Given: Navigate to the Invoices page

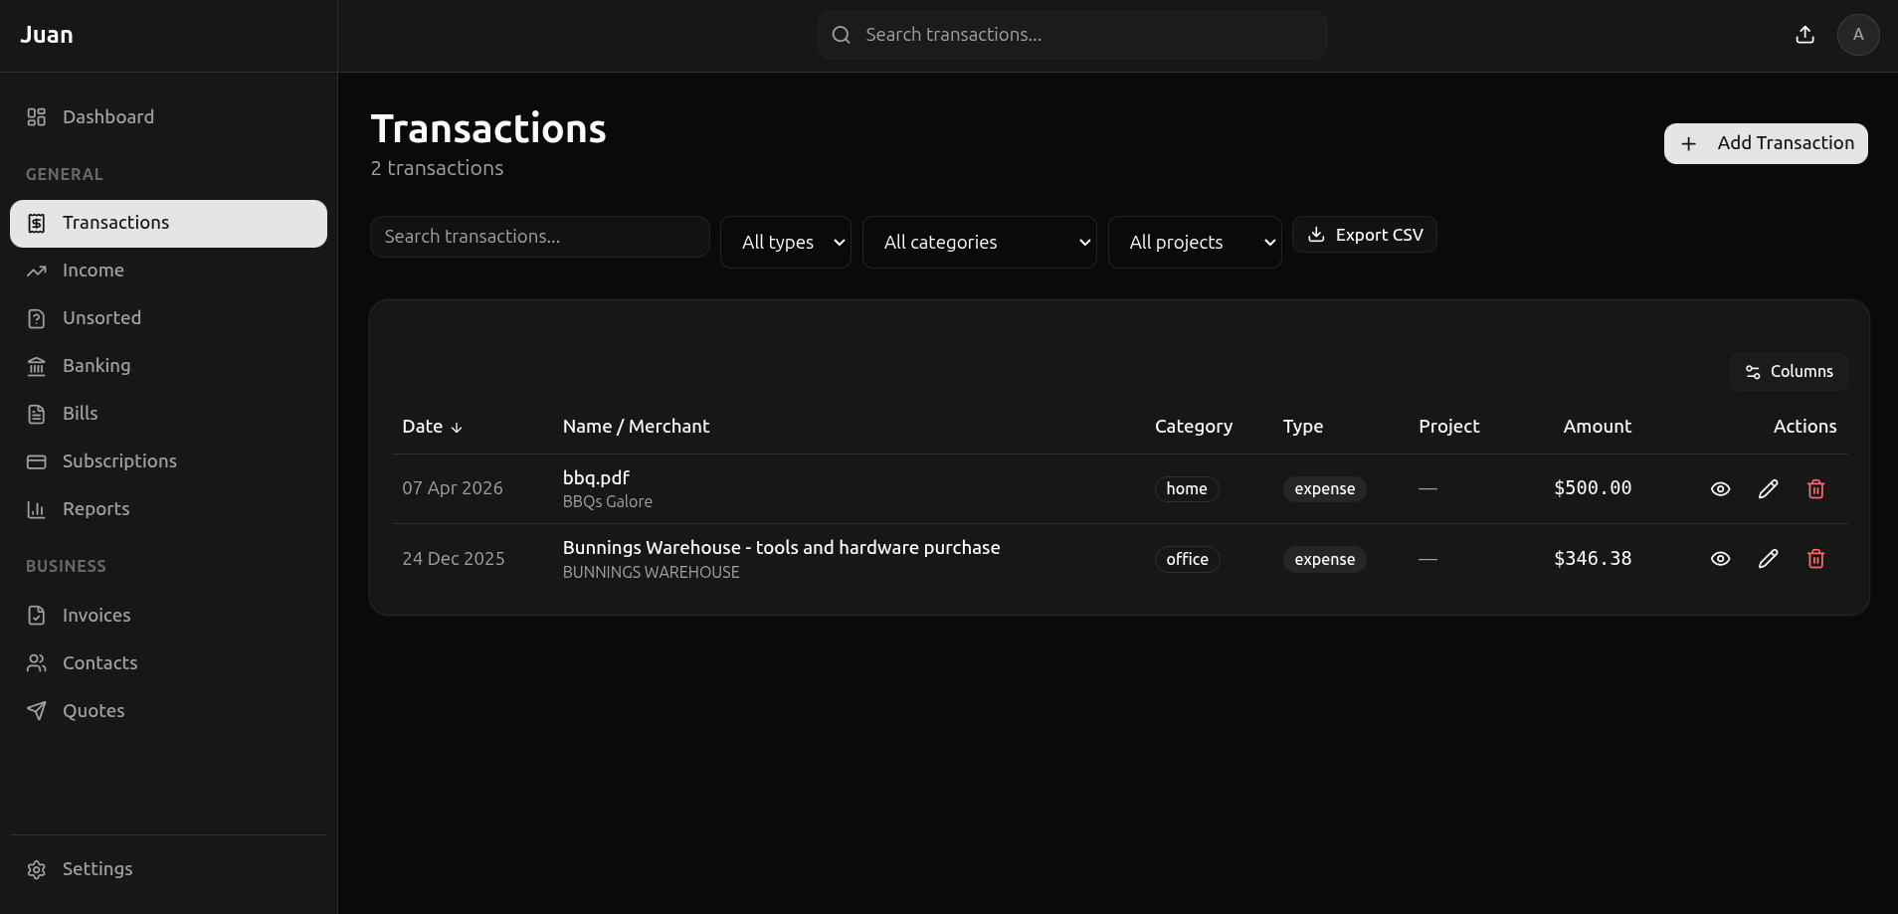Looking at the screenshot, I should click(x=96, y=615).
